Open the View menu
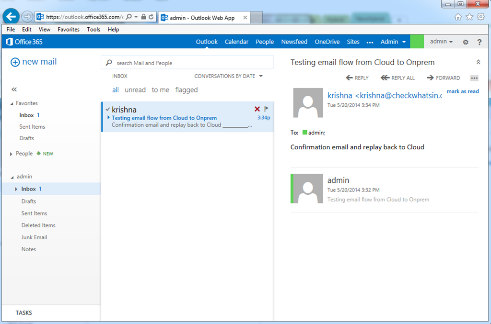 45,29
